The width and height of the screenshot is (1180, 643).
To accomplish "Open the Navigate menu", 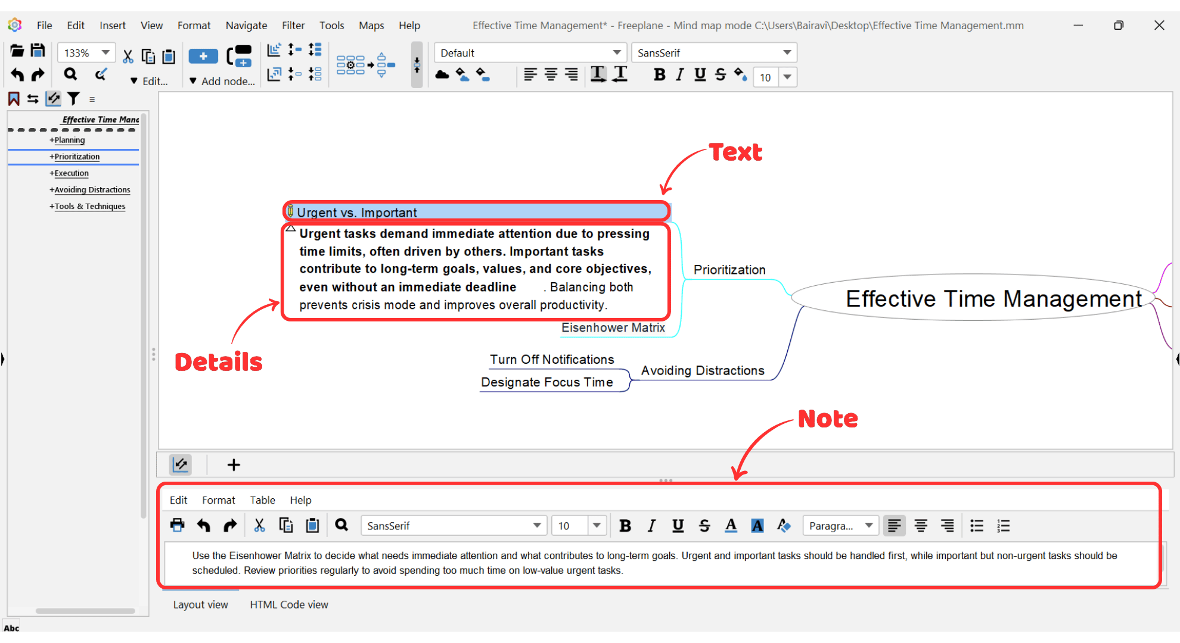I will (x=246, y=26).
